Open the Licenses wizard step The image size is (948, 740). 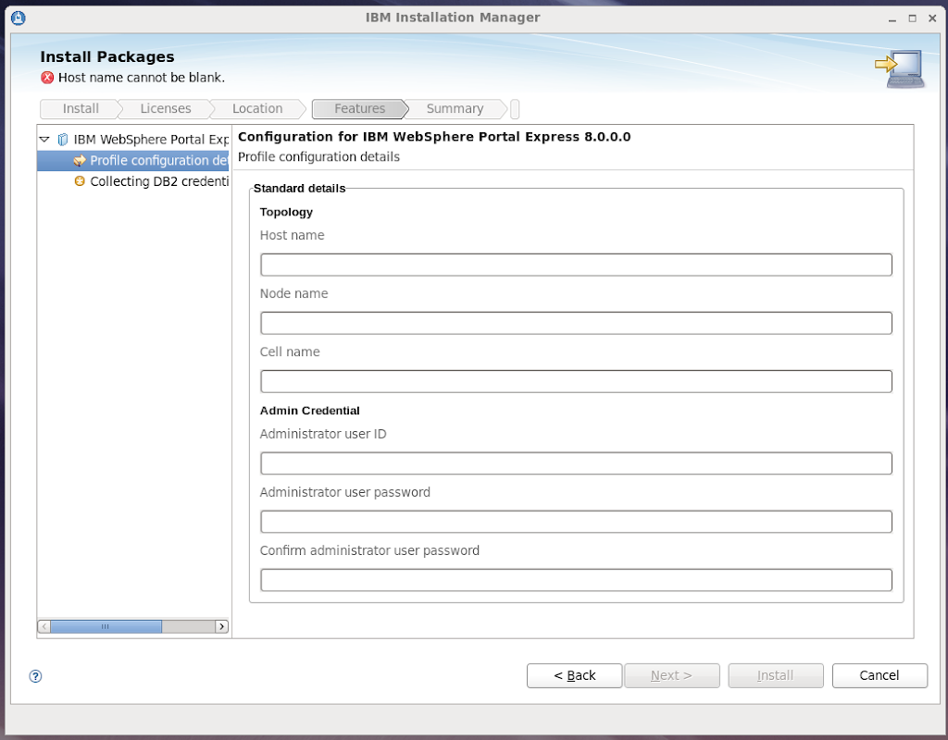tap(165, 109)
